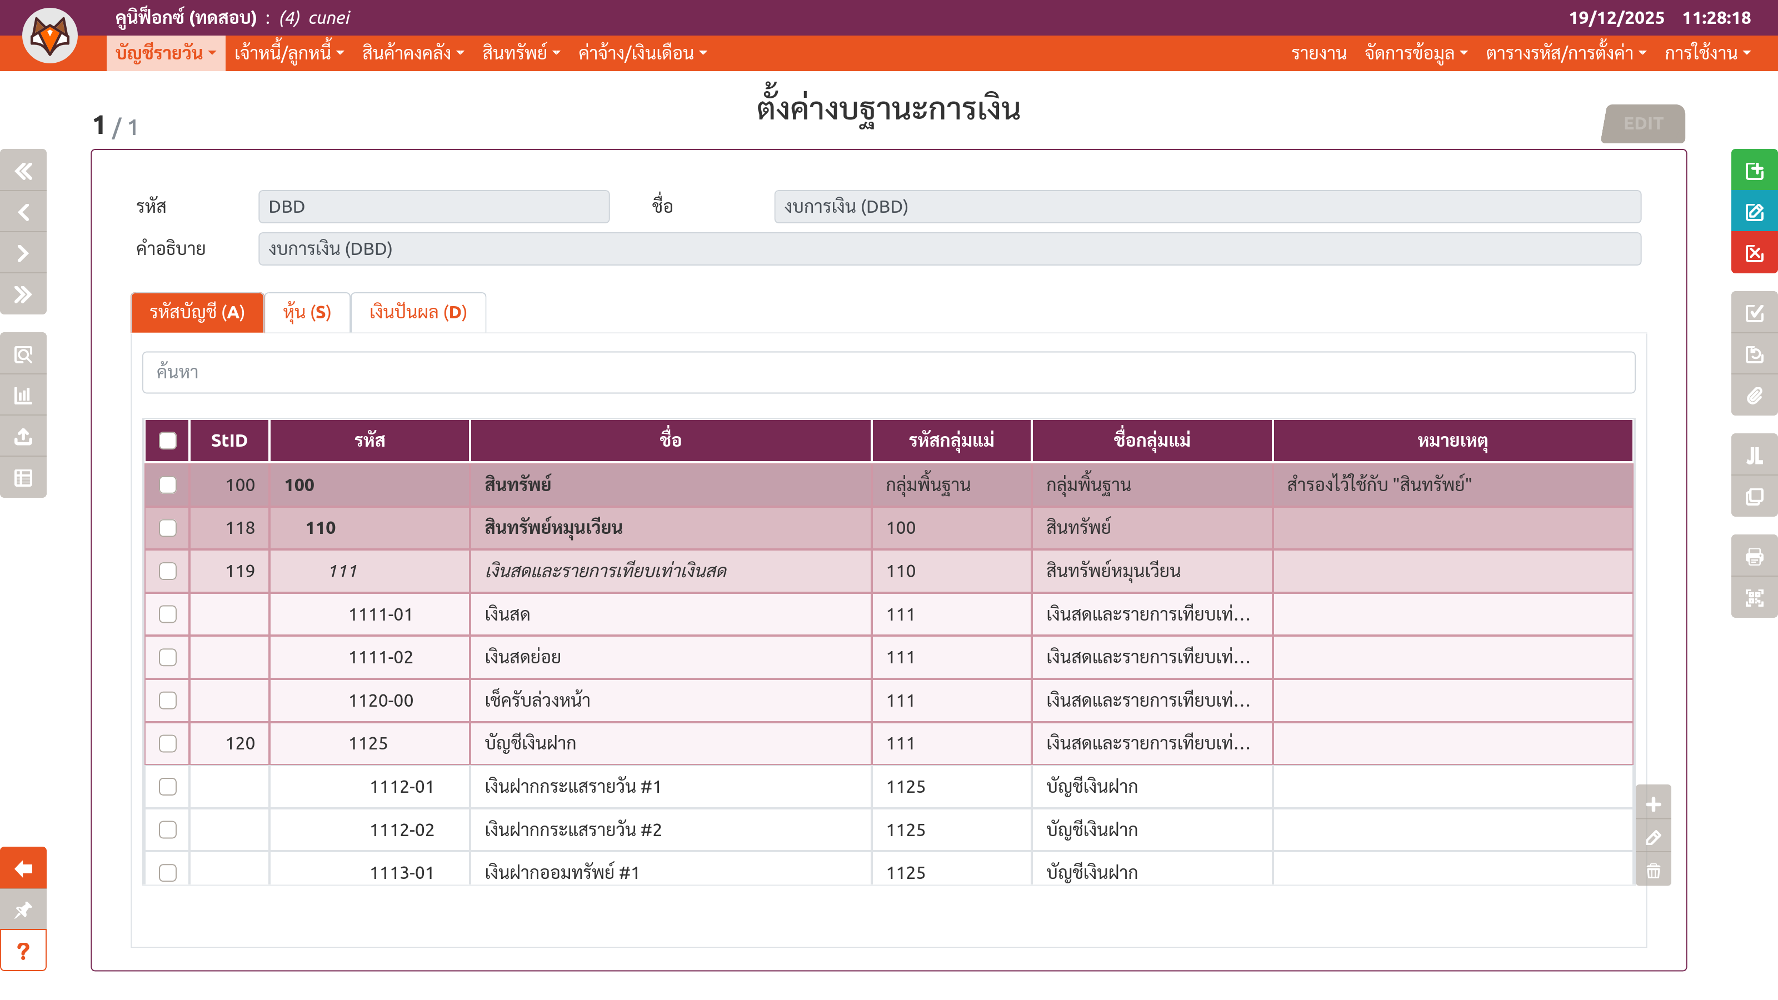1778x1000 pixels.
Task: Click the orange back arrow button
Action: pyautogui.click(x=23, y=868)
